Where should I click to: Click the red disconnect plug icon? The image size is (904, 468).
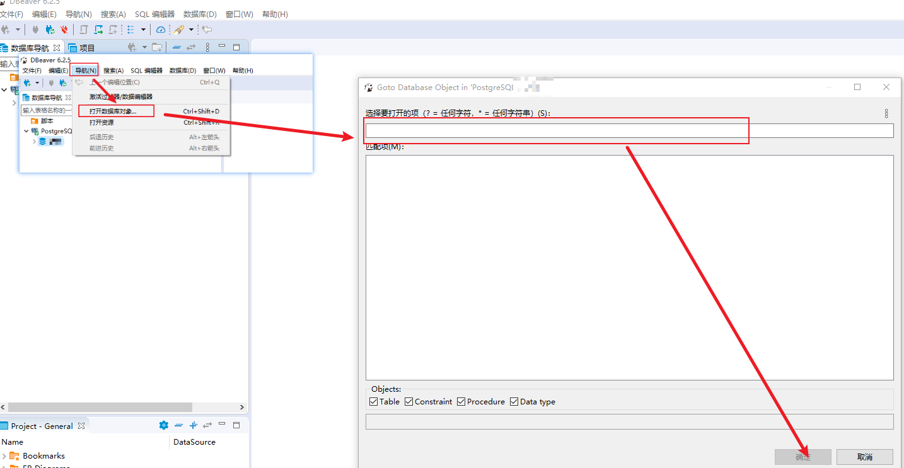(64, 30)
